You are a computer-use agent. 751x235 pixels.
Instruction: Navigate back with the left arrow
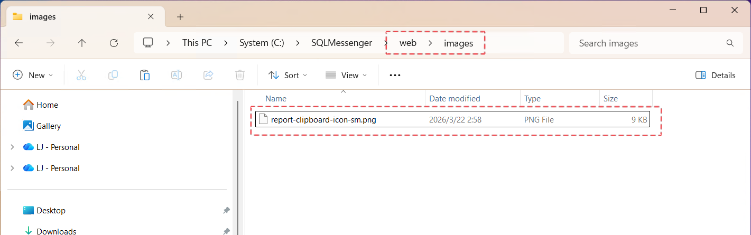point(18,43)
